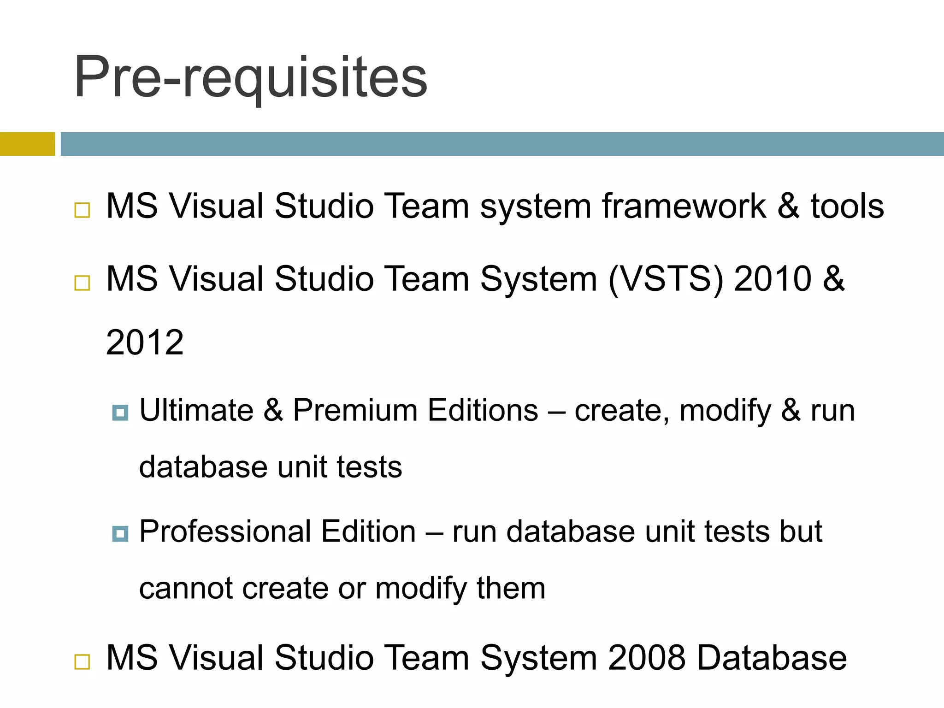Click the 2010 year in second bullet

point(773,279)
